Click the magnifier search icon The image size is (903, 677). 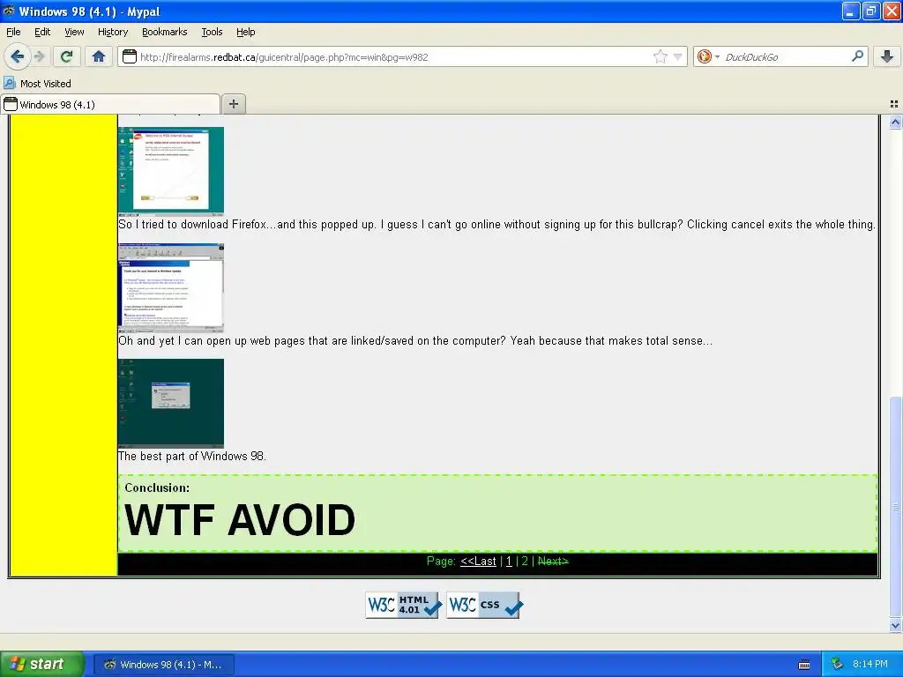(x=857, y=56)
